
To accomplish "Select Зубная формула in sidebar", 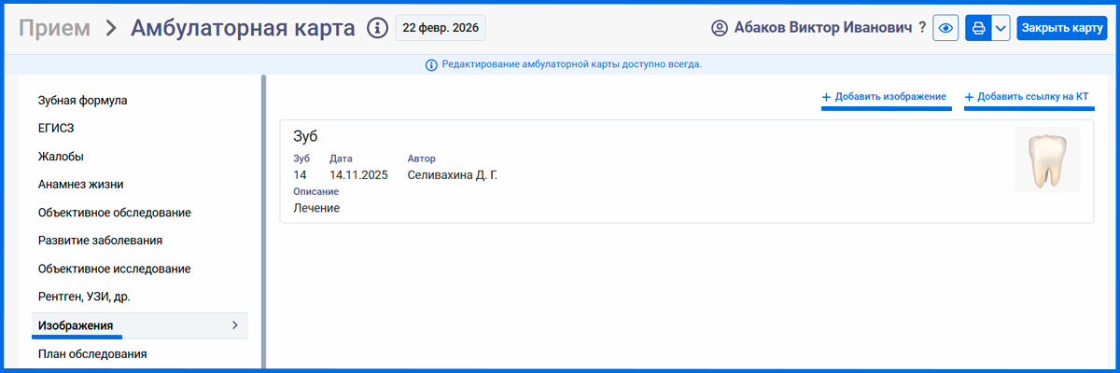I will point(82,101).
